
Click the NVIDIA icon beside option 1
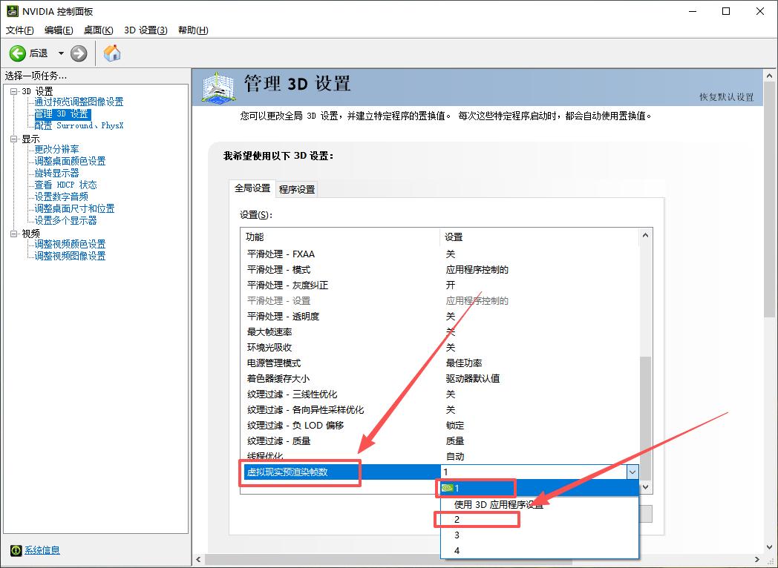(447, 488)
